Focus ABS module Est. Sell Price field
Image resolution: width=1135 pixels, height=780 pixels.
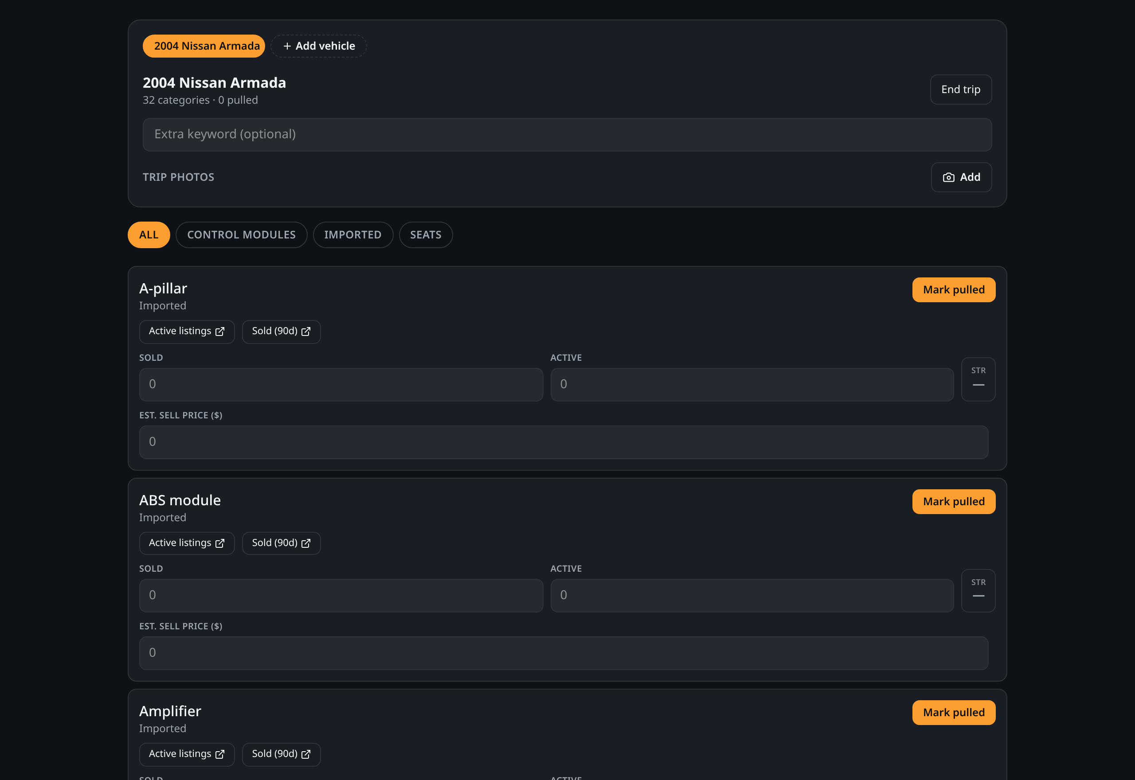564,653
